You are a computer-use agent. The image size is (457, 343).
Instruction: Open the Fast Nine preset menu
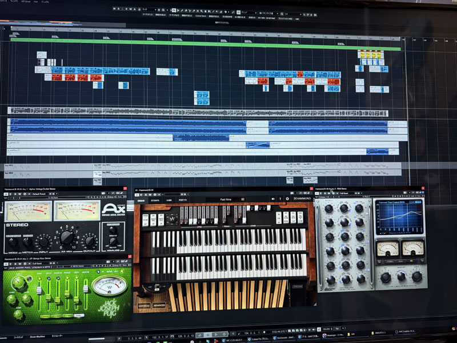(226, 200)
